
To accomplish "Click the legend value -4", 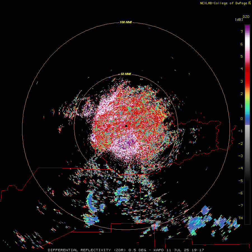I will [x=241, y=168].
